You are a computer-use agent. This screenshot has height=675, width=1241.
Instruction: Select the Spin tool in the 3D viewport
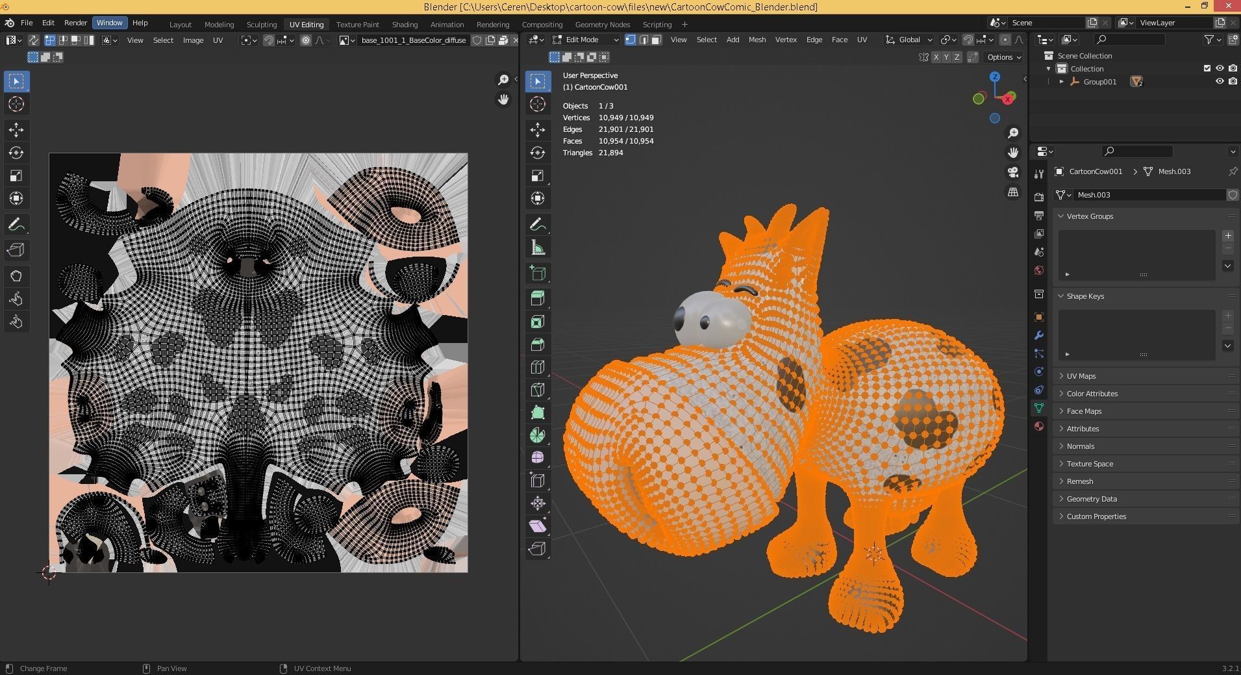tap(538, 435)
